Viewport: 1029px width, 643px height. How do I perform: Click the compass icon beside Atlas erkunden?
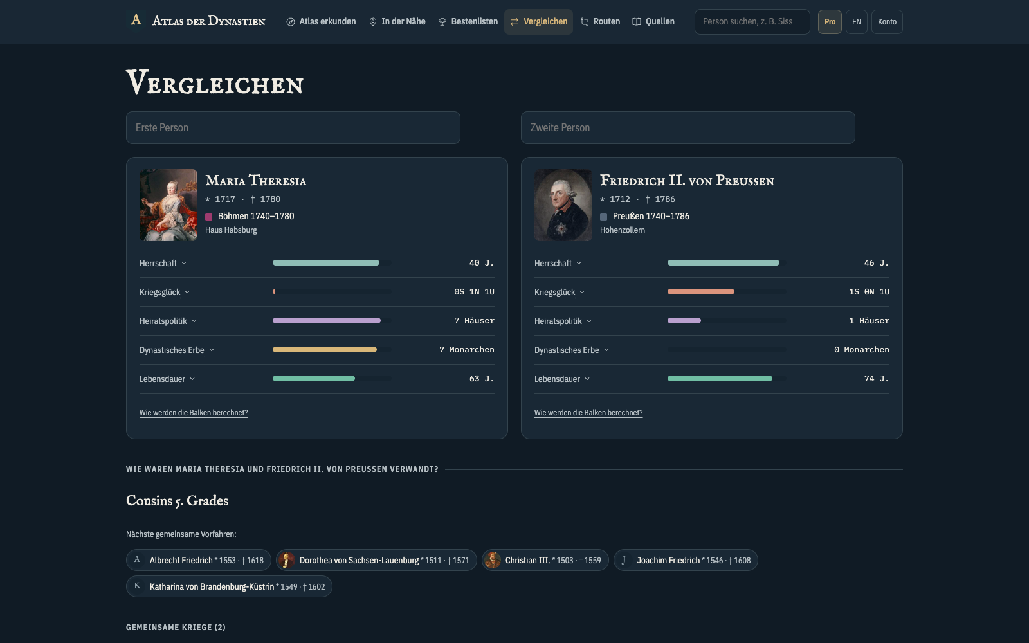pyautogui.click(x=291, y=22)
